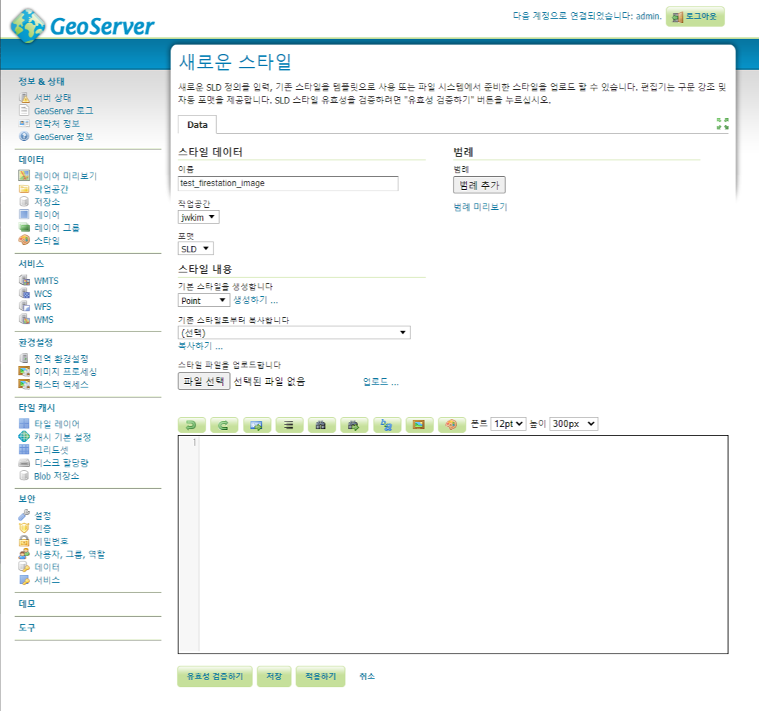Open the 포맷 format dropdown showing SLD
Image resolution: width=759 pixels, height=711 pixels.
click(194, 248)
